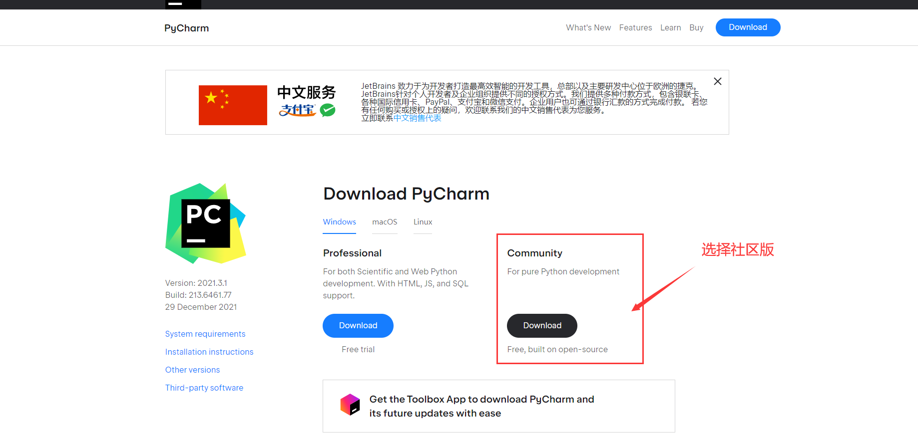Viewport: 918px width, 442px height.
Task: Download the Professional edition
Action: (358, 326)
